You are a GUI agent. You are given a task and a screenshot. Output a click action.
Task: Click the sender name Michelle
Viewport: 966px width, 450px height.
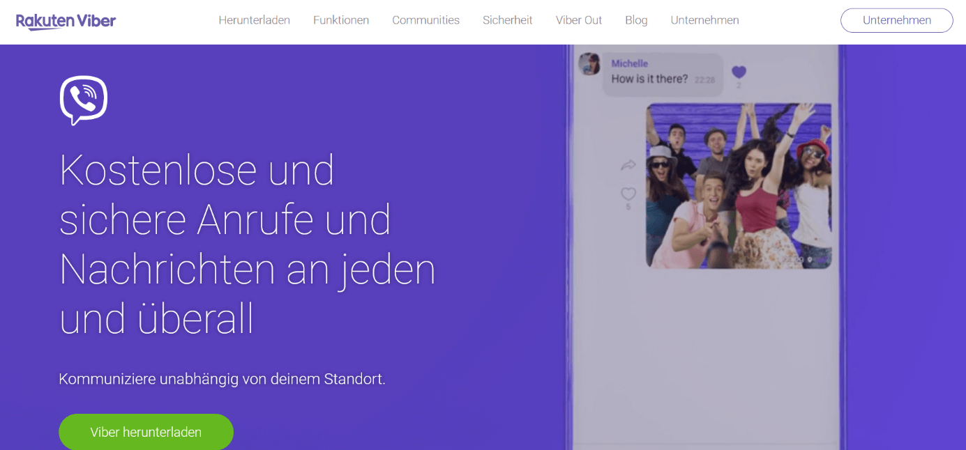tap(630, 63)
